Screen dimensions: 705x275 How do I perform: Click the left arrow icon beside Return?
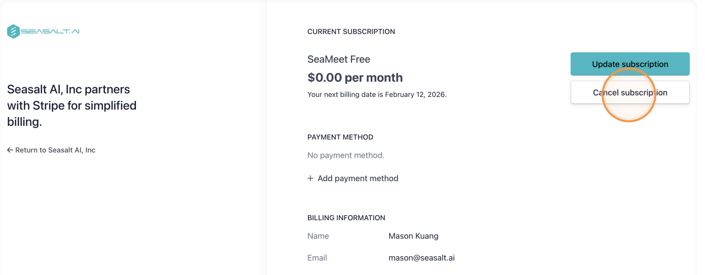10,150
